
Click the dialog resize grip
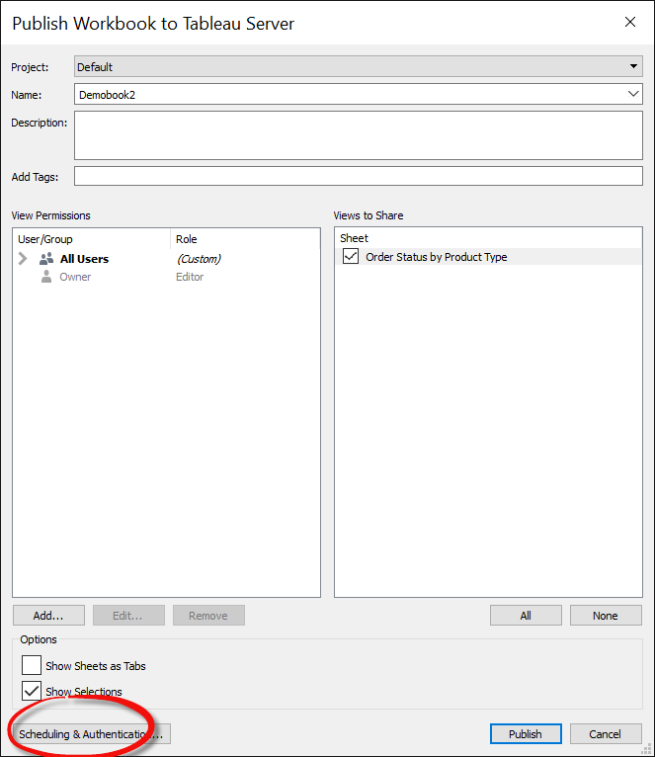point(647,749)
